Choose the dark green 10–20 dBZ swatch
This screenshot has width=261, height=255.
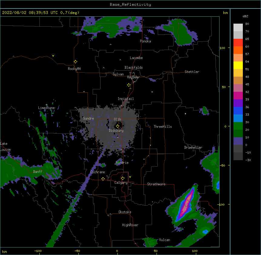238,133
